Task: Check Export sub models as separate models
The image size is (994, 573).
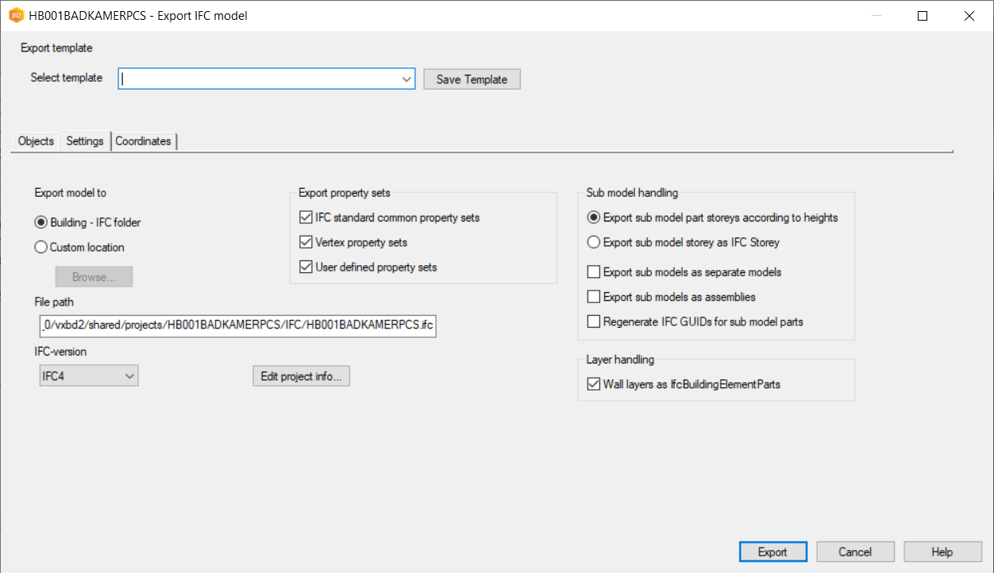Action: (x=593, y=272)
